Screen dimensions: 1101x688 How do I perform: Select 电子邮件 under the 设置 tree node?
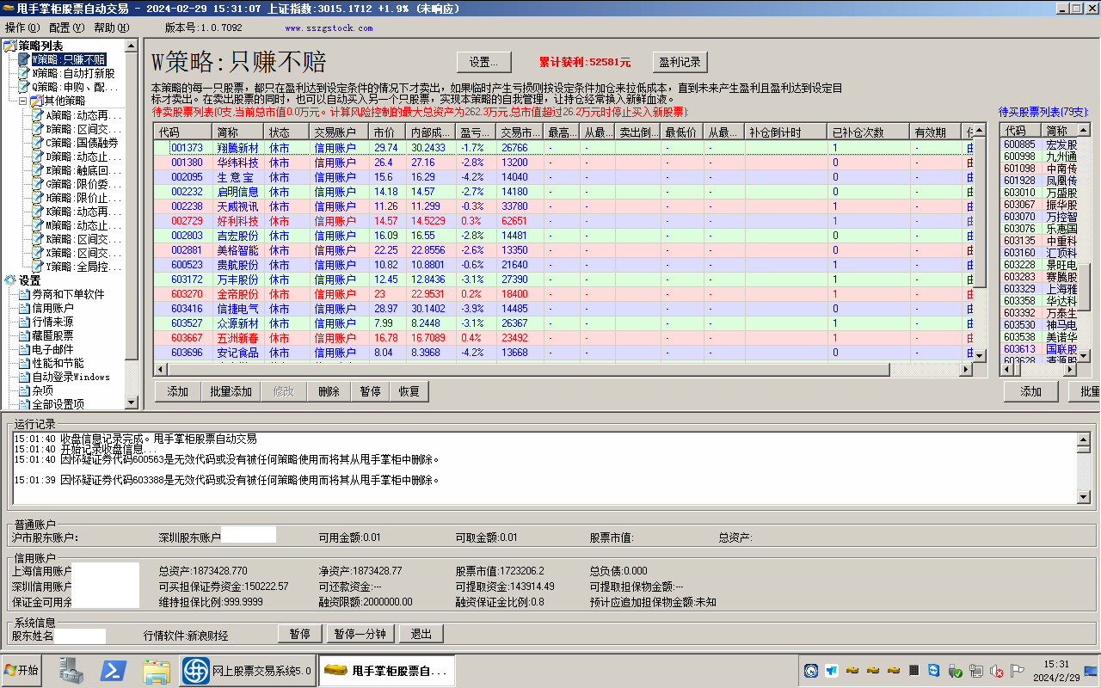point(52,349)
